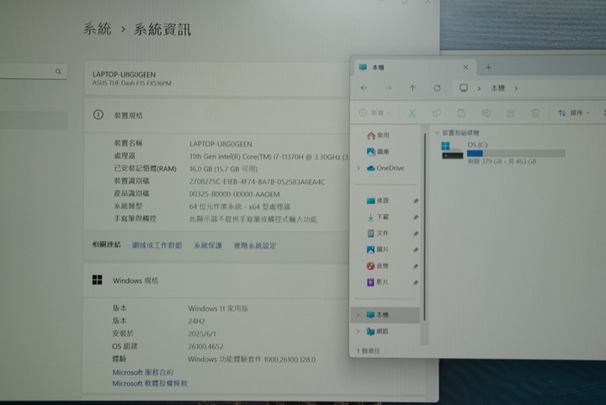Unpin 桌面 using its pin icon
This screenshot has width=606, height=405.
click(x=416, y=201)
